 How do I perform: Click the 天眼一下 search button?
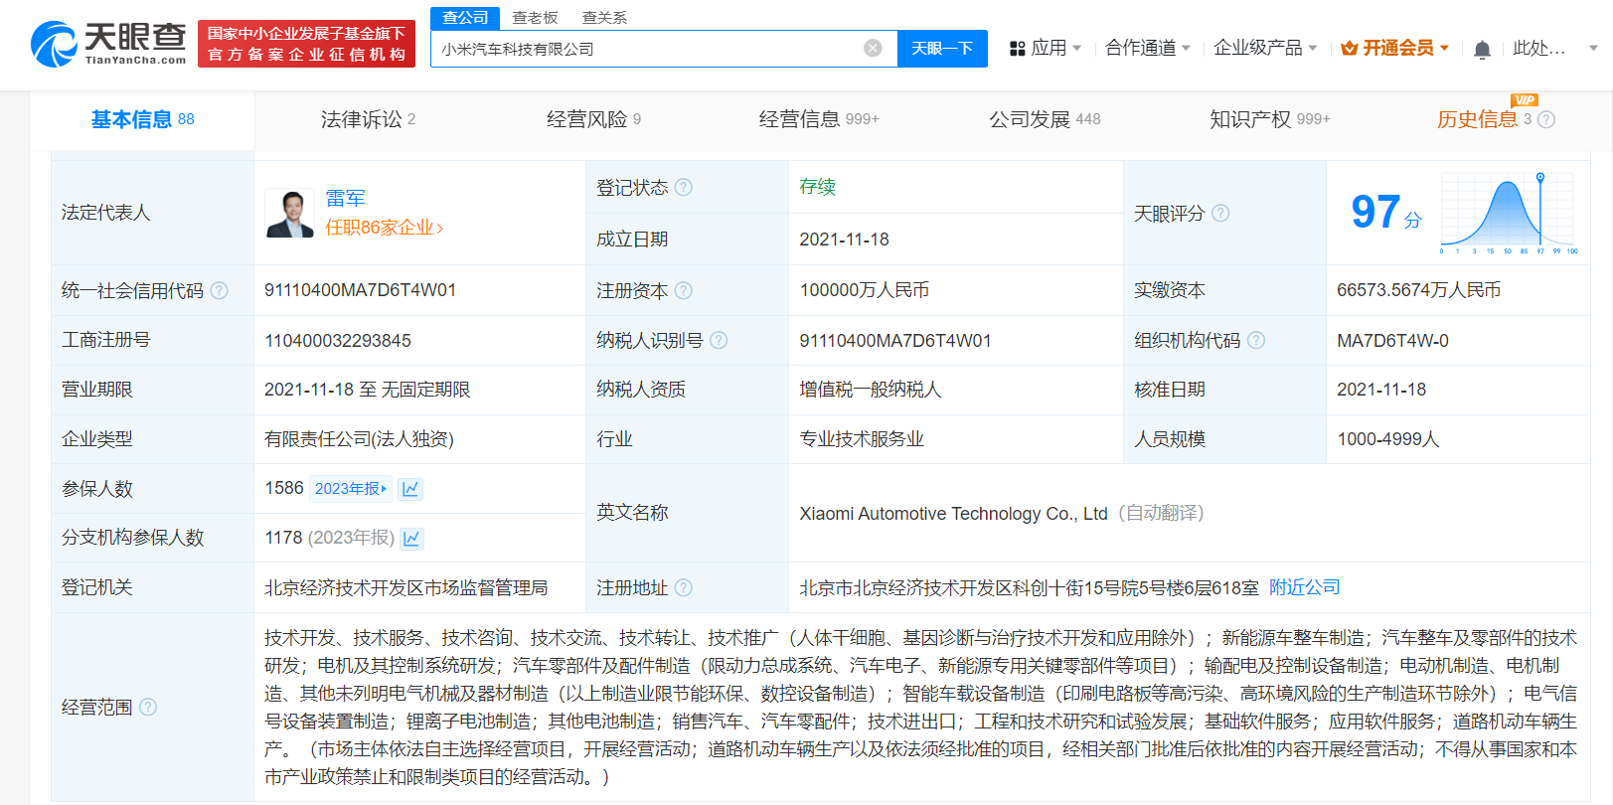(x=942, y=48)
